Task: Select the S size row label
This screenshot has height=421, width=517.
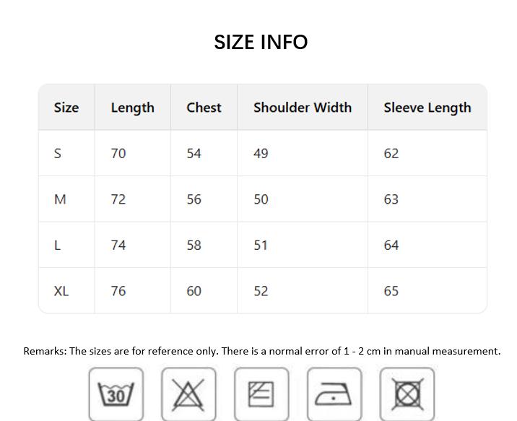Action: pyautogui.click(x=58, y=153)
